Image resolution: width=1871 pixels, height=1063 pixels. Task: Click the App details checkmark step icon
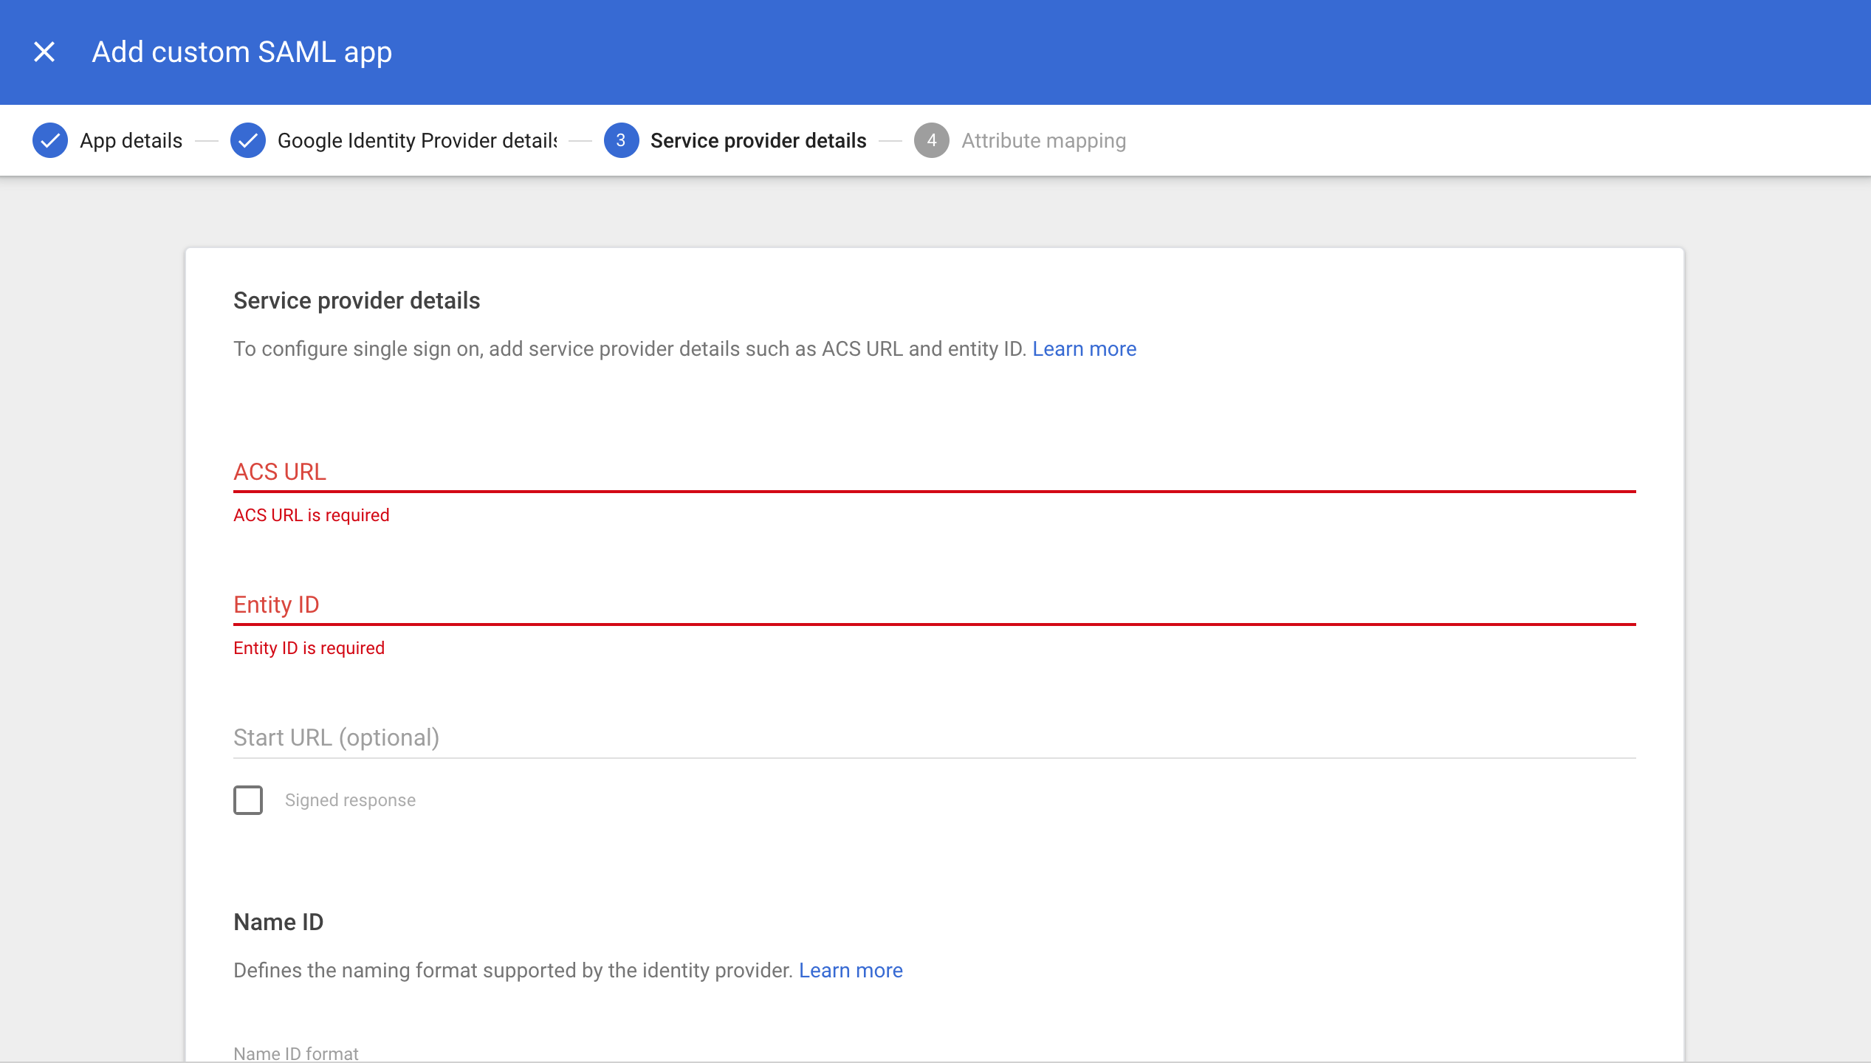click(x=50, y=140)
